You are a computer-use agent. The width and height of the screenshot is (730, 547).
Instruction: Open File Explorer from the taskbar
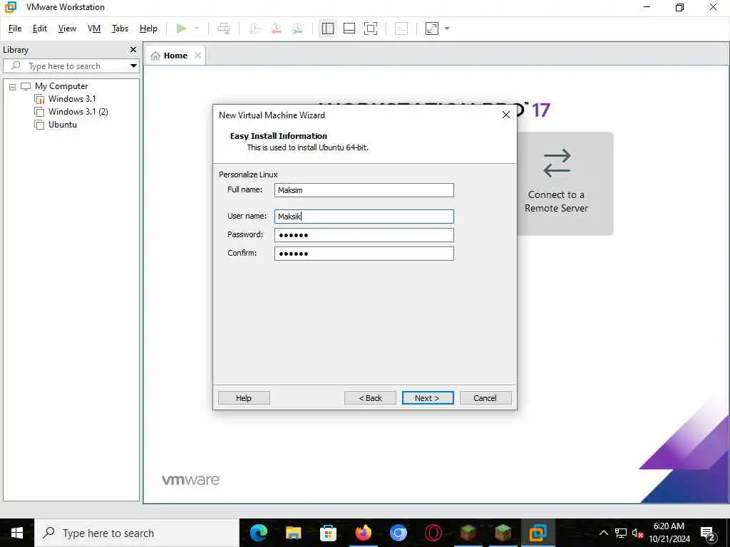pyautogui.click(x=293, y=533)
